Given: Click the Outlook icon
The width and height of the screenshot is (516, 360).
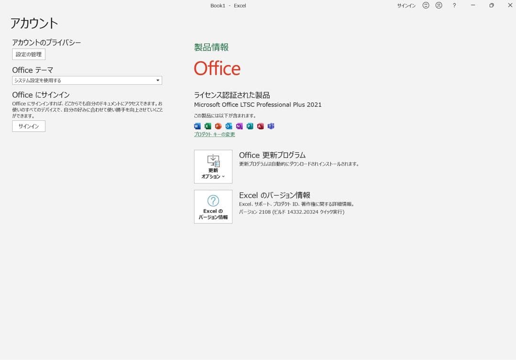Looking at the screenshot, I should [228, 126].
